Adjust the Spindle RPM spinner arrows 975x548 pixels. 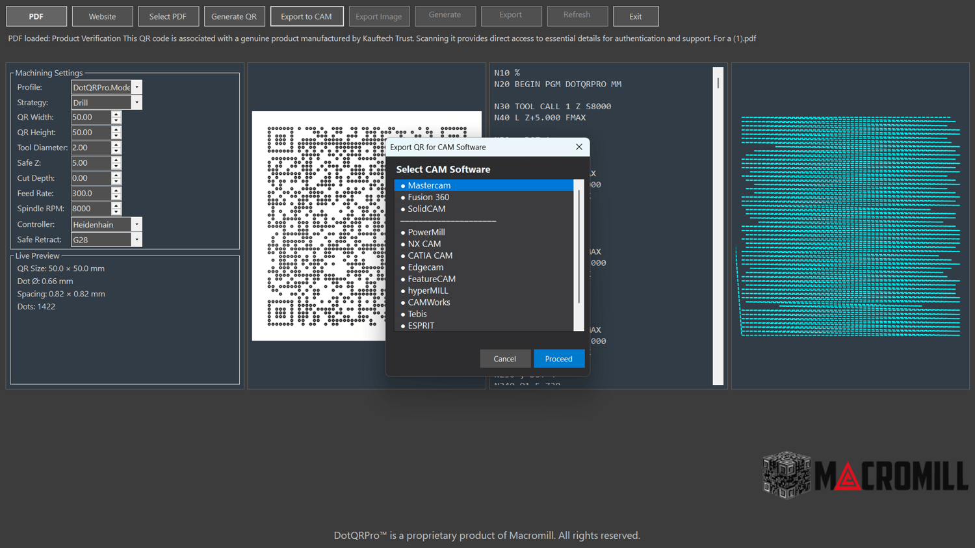point(116,209)
